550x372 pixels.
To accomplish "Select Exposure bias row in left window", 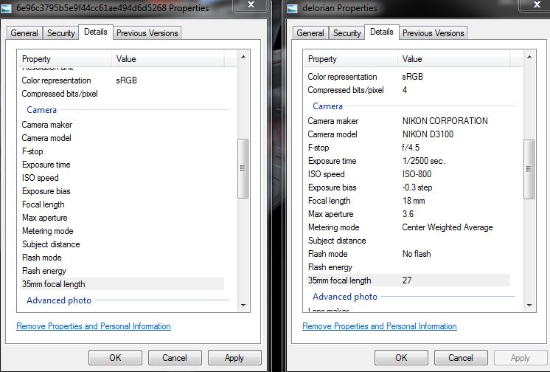I will [122, 191].
